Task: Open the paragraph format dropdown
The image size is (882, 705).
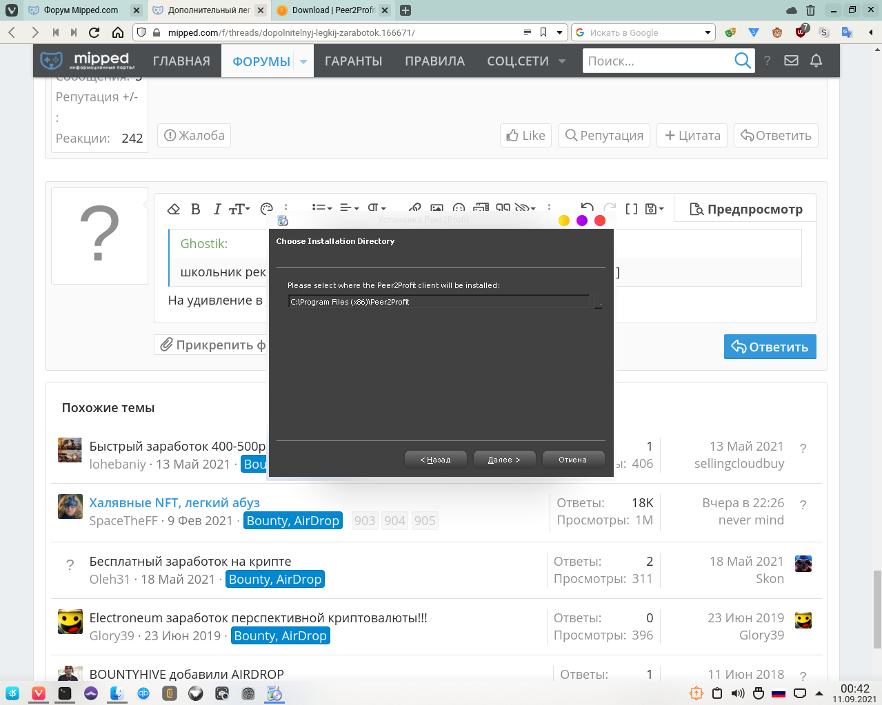Action: coord(377,208)
